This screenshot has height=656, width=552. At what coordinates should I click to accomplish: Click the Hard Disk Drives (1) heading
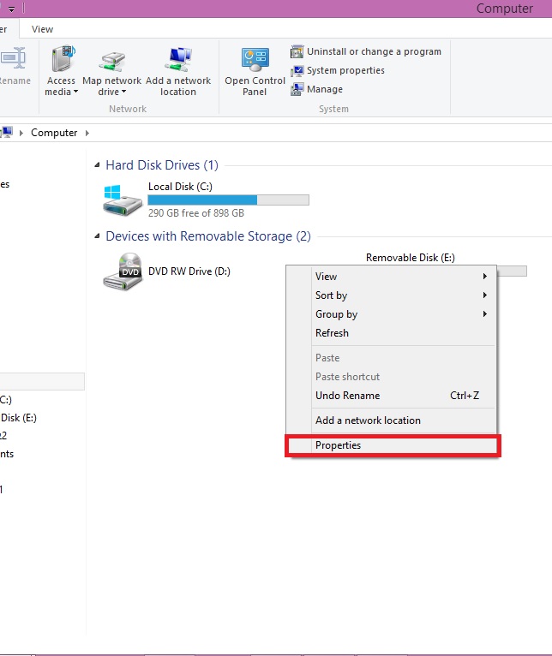point(162,165)
